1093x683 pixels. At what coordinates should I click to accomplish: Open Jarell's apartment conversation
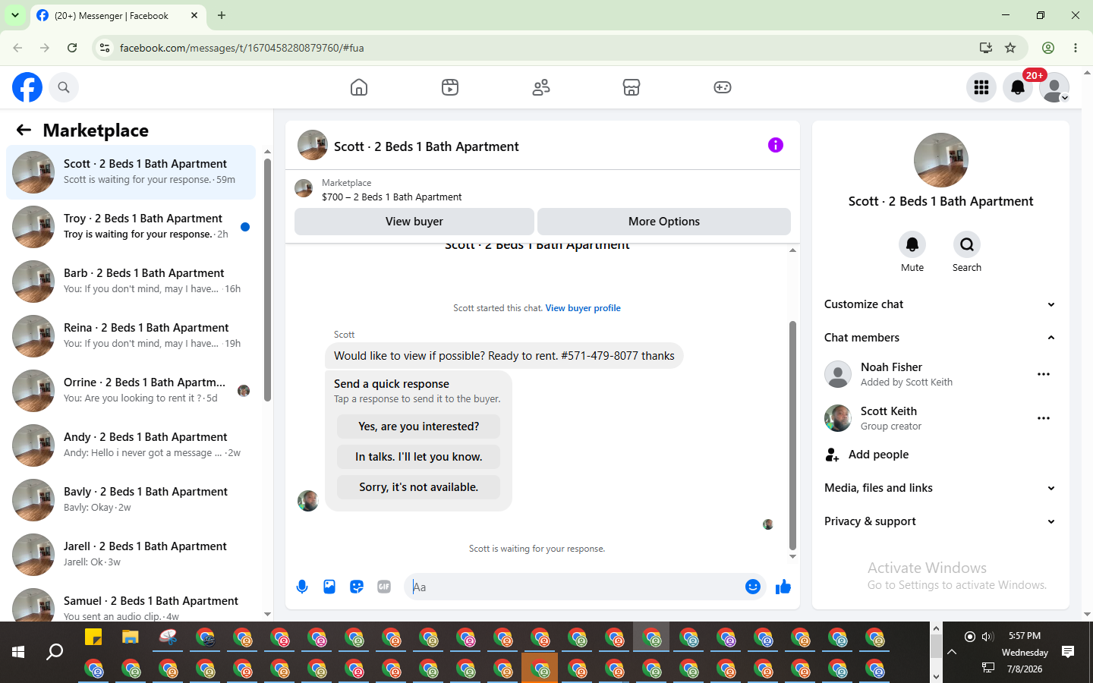pyautogui.click(x=131, y=555)
